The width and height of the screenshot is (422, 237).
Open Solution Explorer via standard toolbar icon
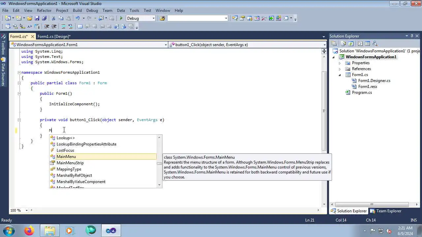point(235,18)
